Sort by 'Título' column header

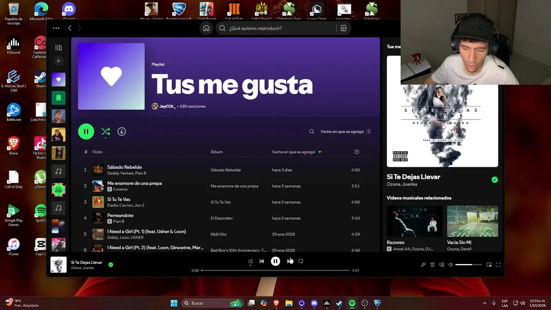pos(97,152)
